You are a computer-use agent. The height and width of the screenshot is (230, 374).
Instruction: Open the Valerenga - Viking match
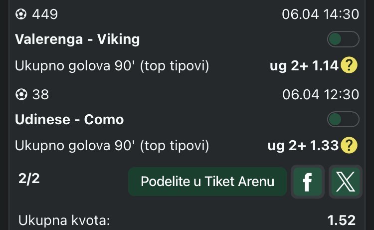pyautogui.click(x=77, y=39)
